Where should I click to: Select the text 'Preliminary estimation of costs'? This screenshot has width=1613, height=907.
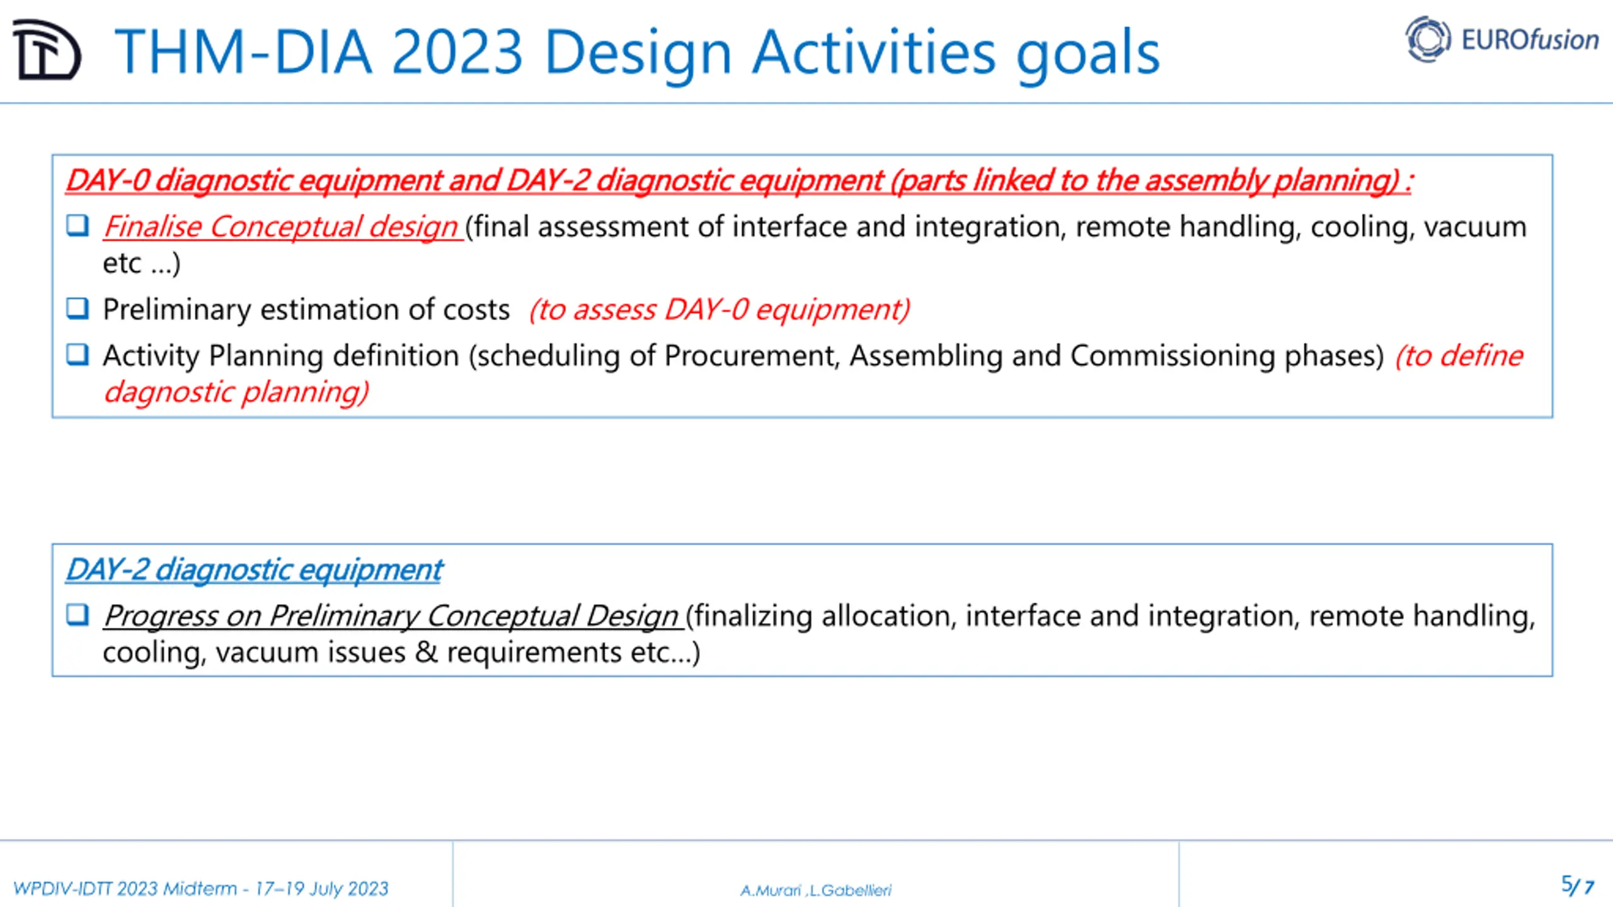(306, 310)
